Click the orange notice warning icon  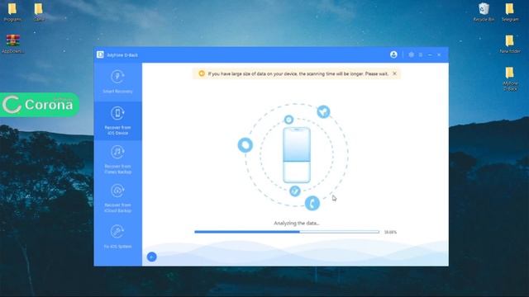[x=202, y=73]
